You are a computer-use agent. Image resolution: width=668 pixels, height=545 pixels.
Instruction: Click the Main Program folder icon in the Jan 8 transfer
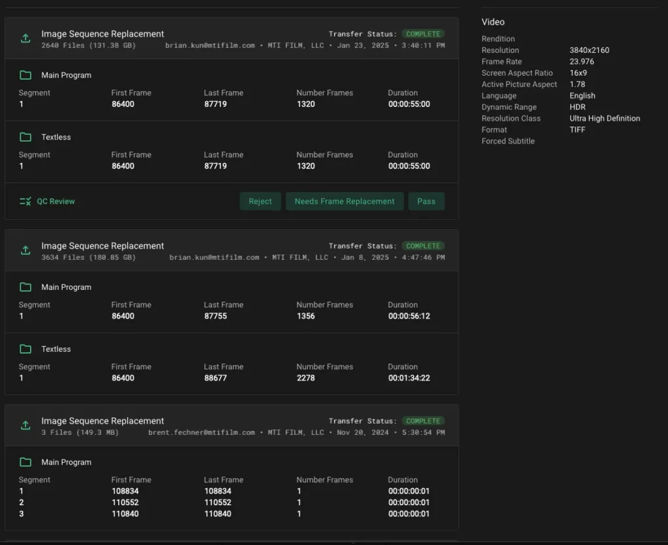(25, 287)
